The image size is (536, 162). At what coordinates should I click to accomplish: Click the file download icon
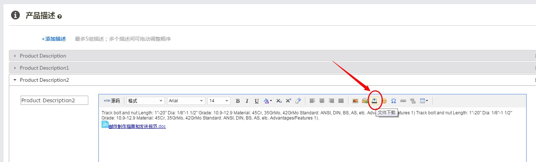tap(375, 101)
